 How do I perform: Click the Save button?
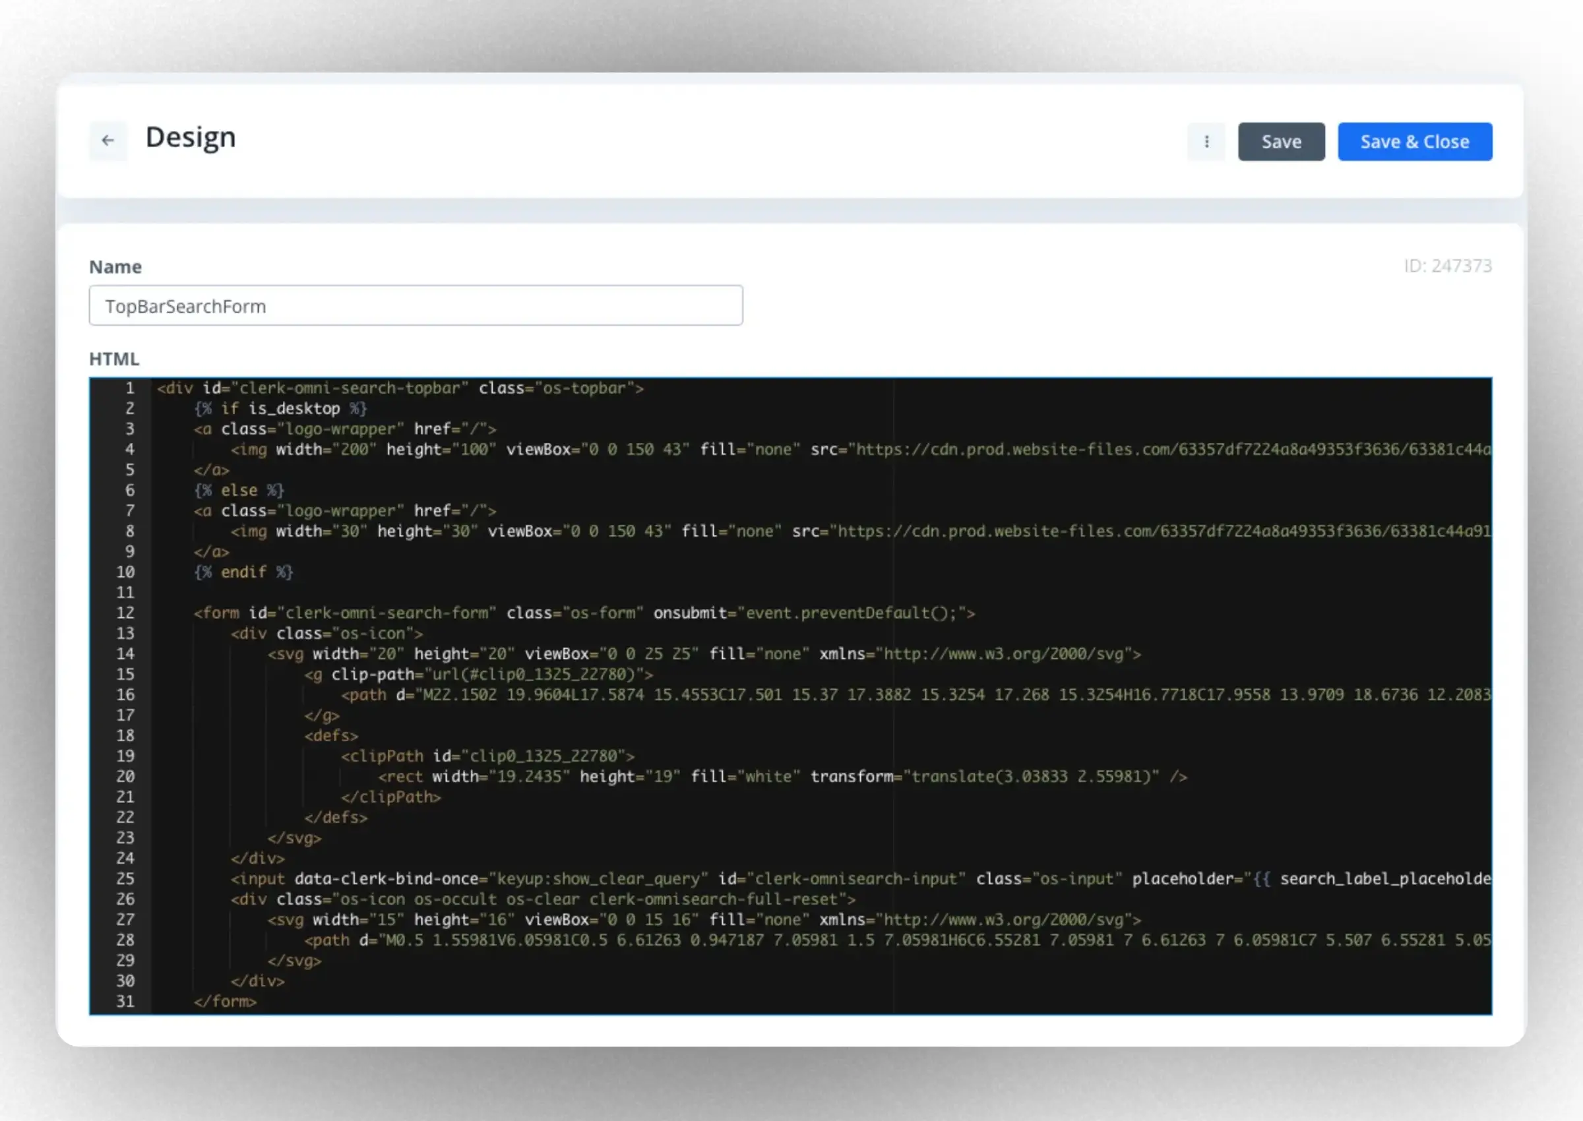(1281, 142)
